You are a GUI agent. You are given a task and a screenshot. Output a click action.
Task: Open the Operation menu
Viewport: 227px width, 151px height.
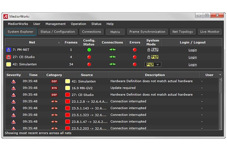click(x=78, y=24)
